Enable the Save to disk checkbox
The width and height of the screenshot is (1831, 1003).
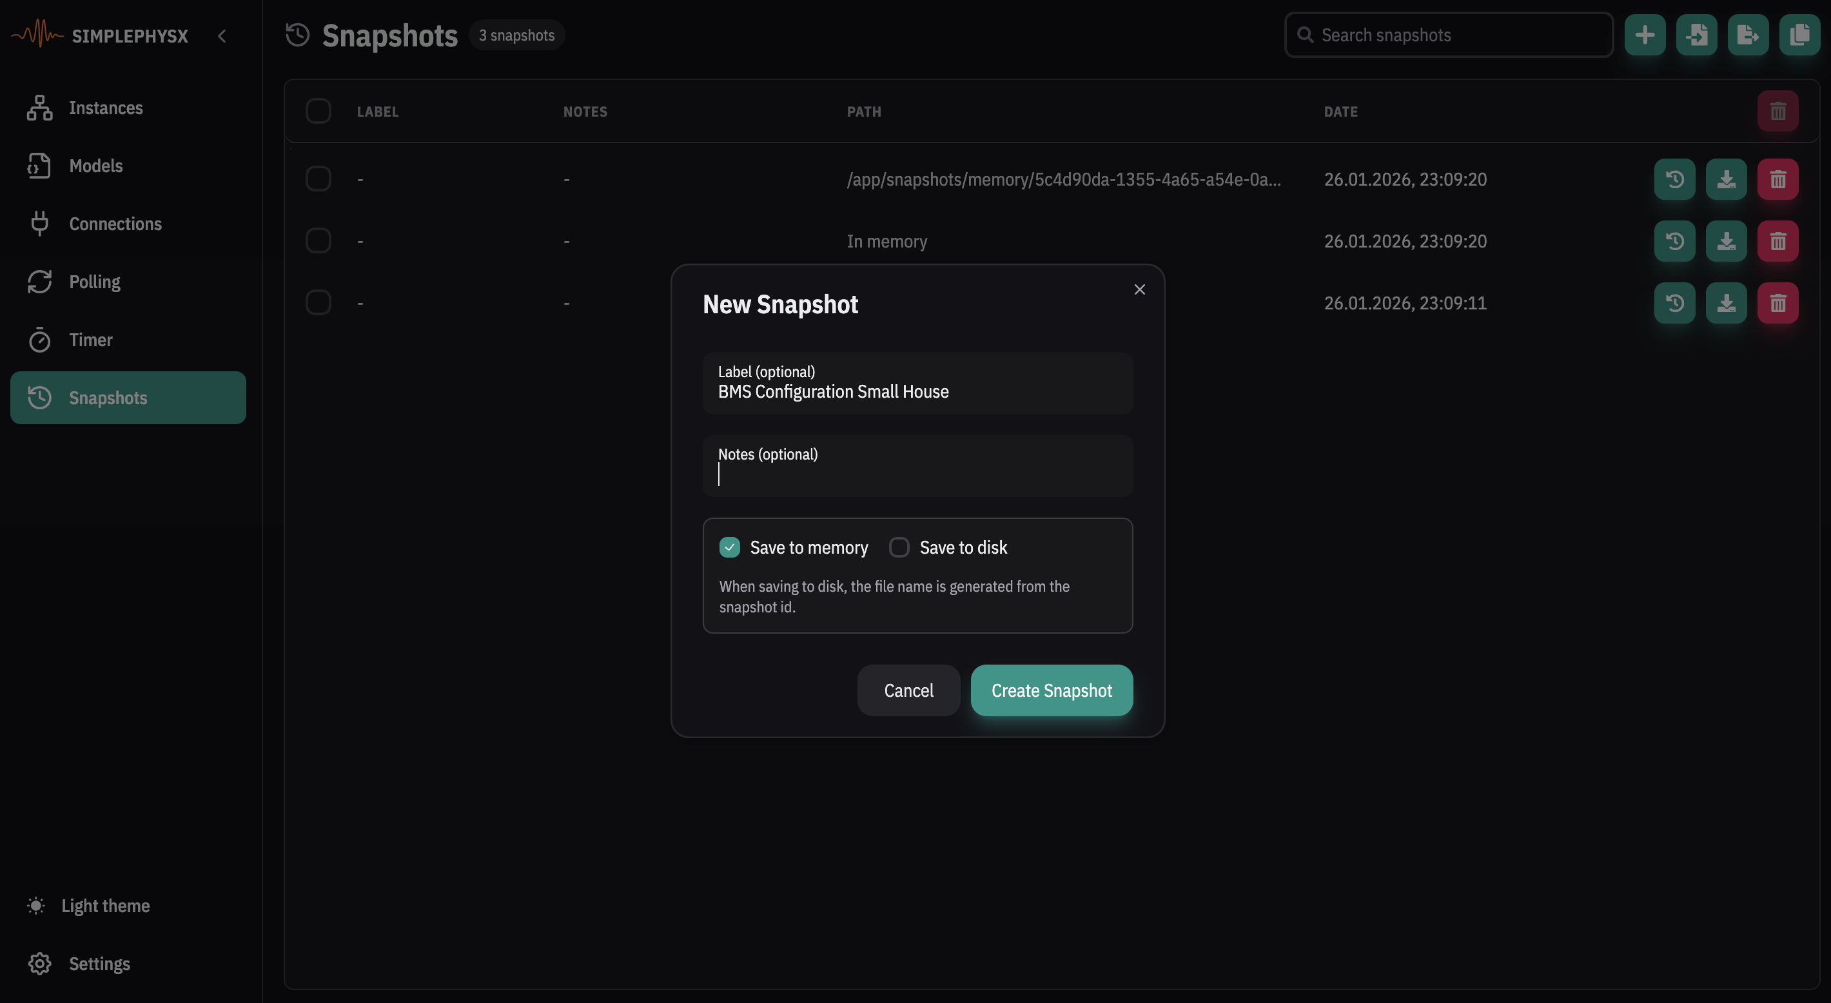[899, 547]
